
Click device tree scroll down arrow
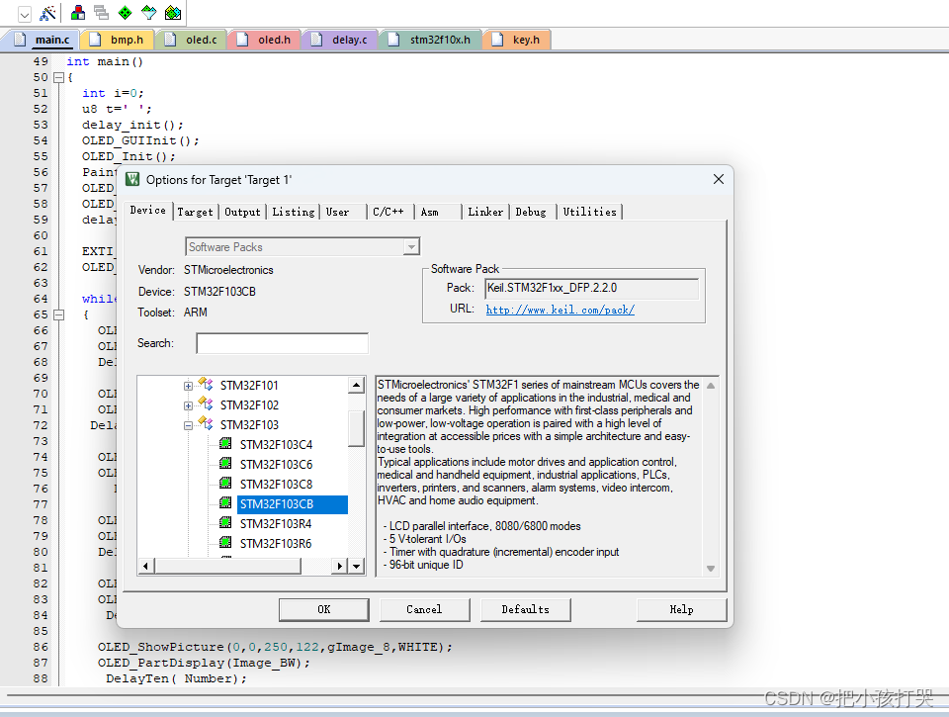pyautogui.click(x=357, y=567)
